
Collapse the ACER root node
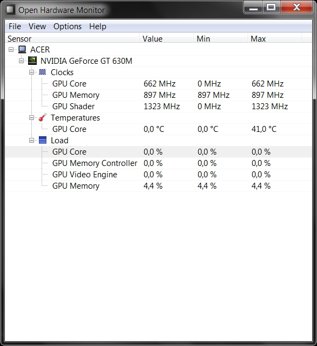(11, 49)
